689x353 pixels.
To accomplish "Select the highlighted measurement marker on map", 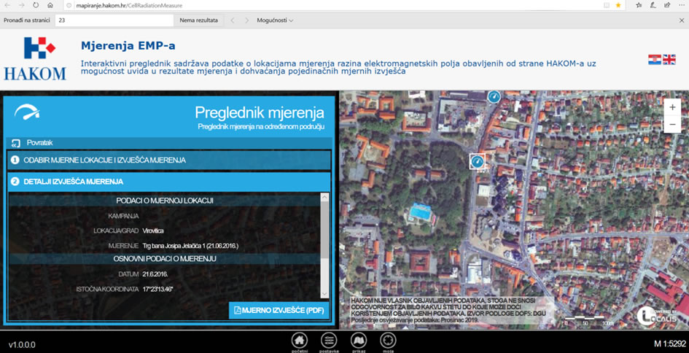I will tap(478, 161).
